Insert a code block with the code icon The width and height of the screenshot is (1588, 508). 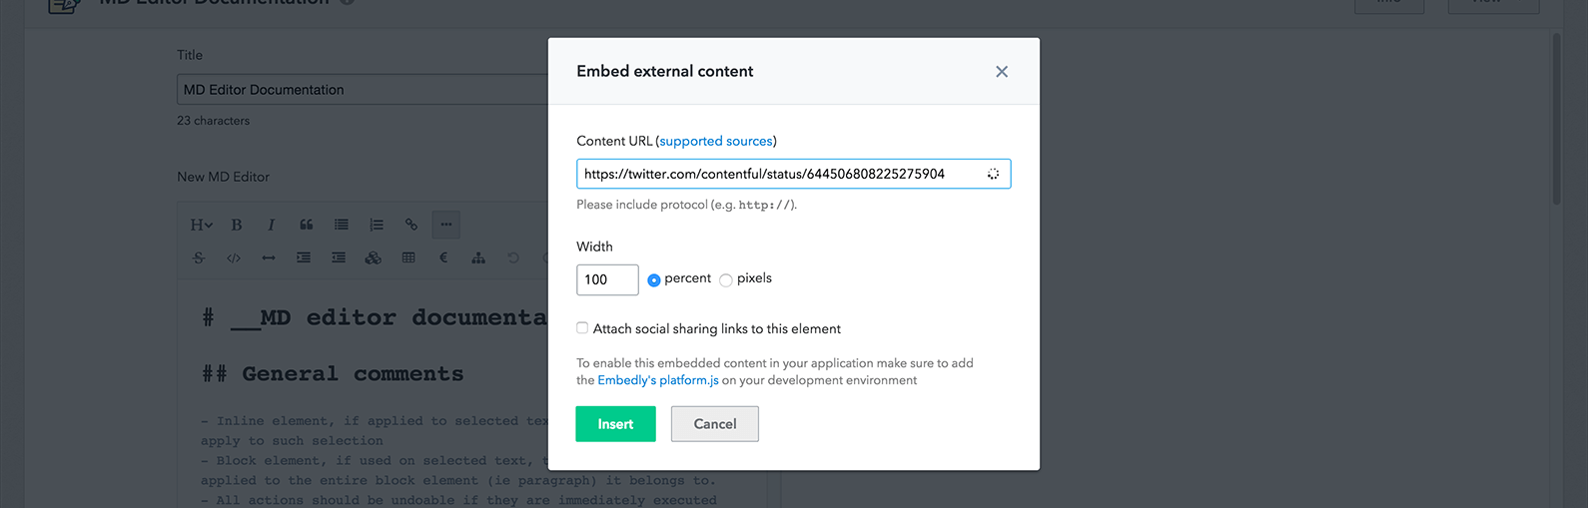(234, 257)
